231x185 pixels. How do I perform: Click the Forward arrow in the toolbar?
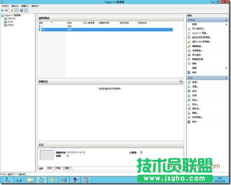pos(7,10)
